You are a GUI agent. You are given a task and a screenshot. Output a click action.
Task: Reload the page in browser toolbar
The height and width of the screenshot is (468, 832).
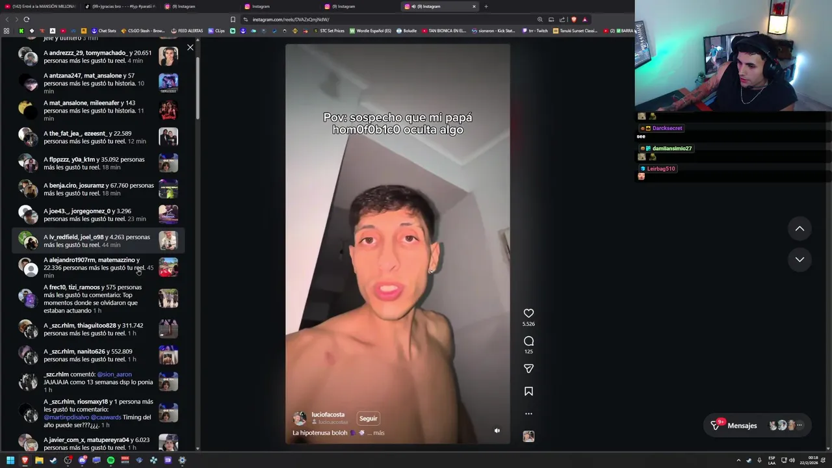tap(26, 19)
